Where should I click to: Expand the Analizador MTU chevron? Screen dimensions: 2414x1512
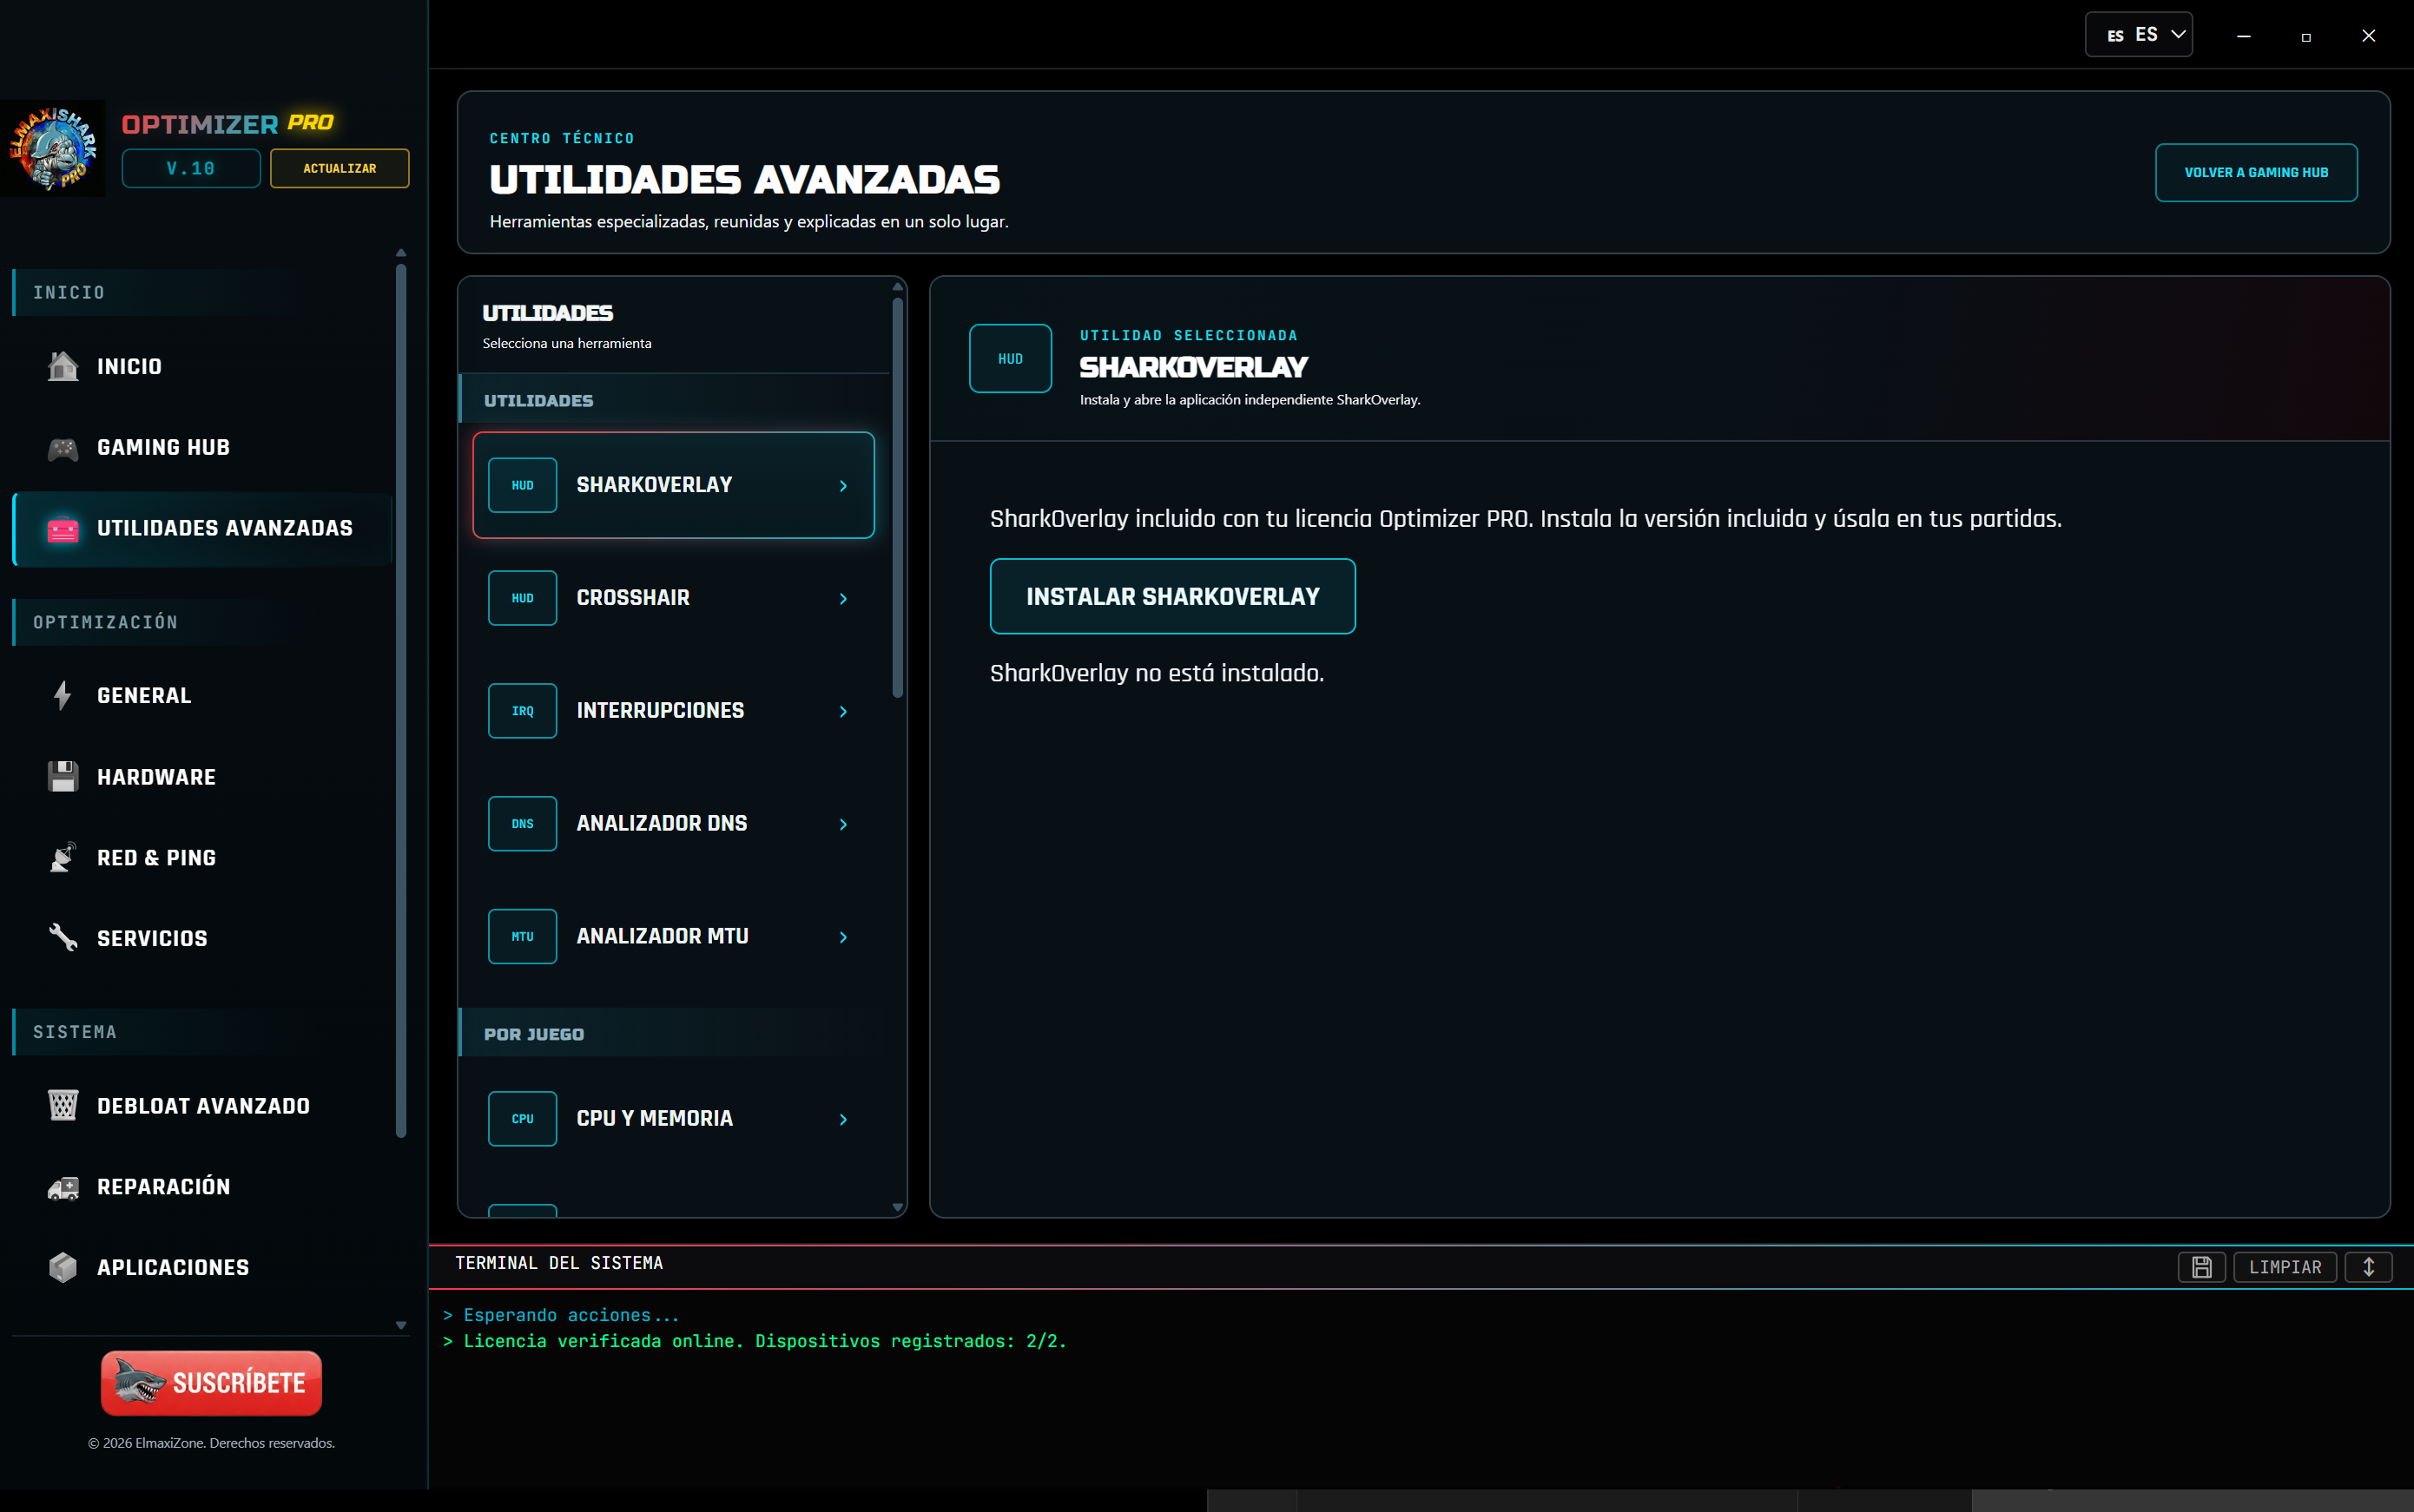[843, 938]
